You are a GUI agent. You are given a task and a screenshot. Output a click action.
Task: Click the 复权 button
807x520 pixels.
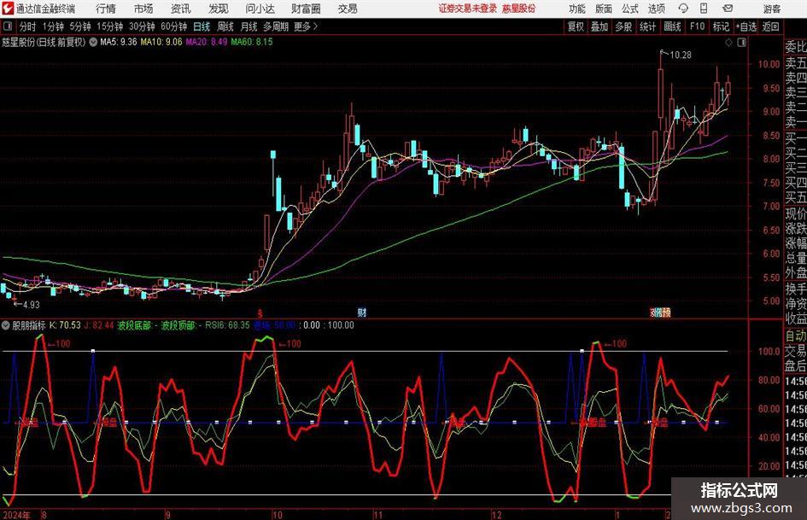coord(576,26)
